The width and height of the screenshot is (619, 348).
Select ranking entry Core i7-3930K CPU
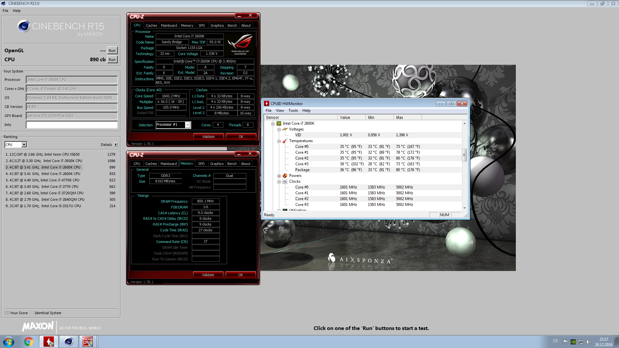60,161
